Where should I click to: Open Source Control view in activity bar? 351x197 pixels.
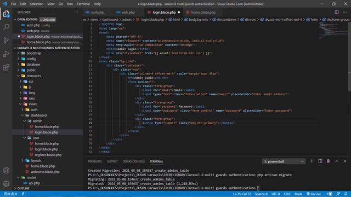point(6,40)
